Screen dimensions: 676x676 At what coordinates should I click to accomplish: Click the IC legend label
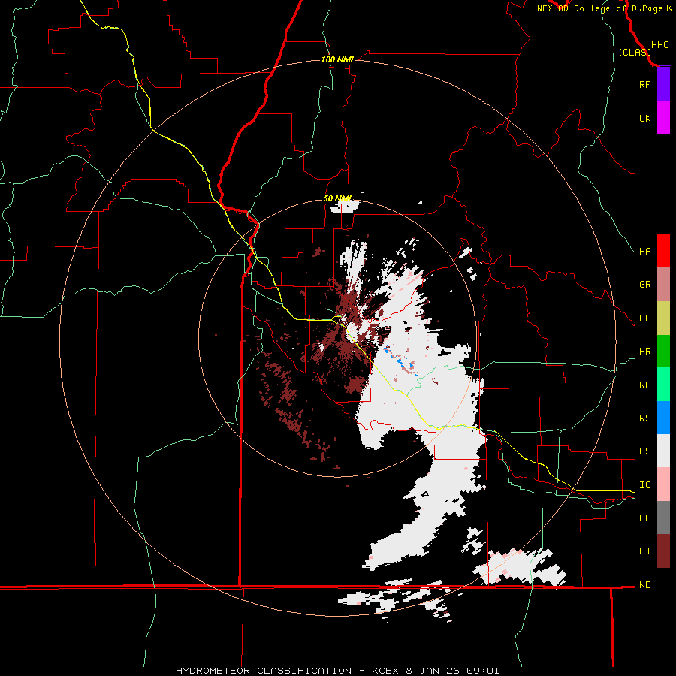pos(644,485)
